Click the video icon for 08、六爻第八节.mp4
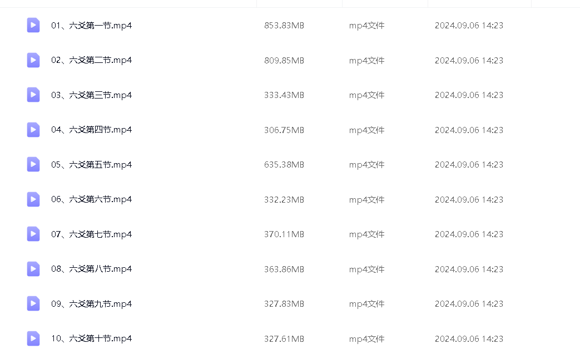This screenshot has height=358, width=580. (33, 269)
